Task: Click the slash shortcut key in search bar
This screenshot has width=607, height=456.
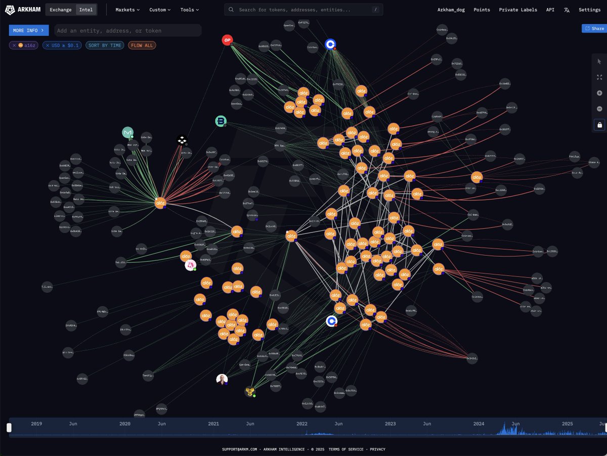Action: (375, 10)
